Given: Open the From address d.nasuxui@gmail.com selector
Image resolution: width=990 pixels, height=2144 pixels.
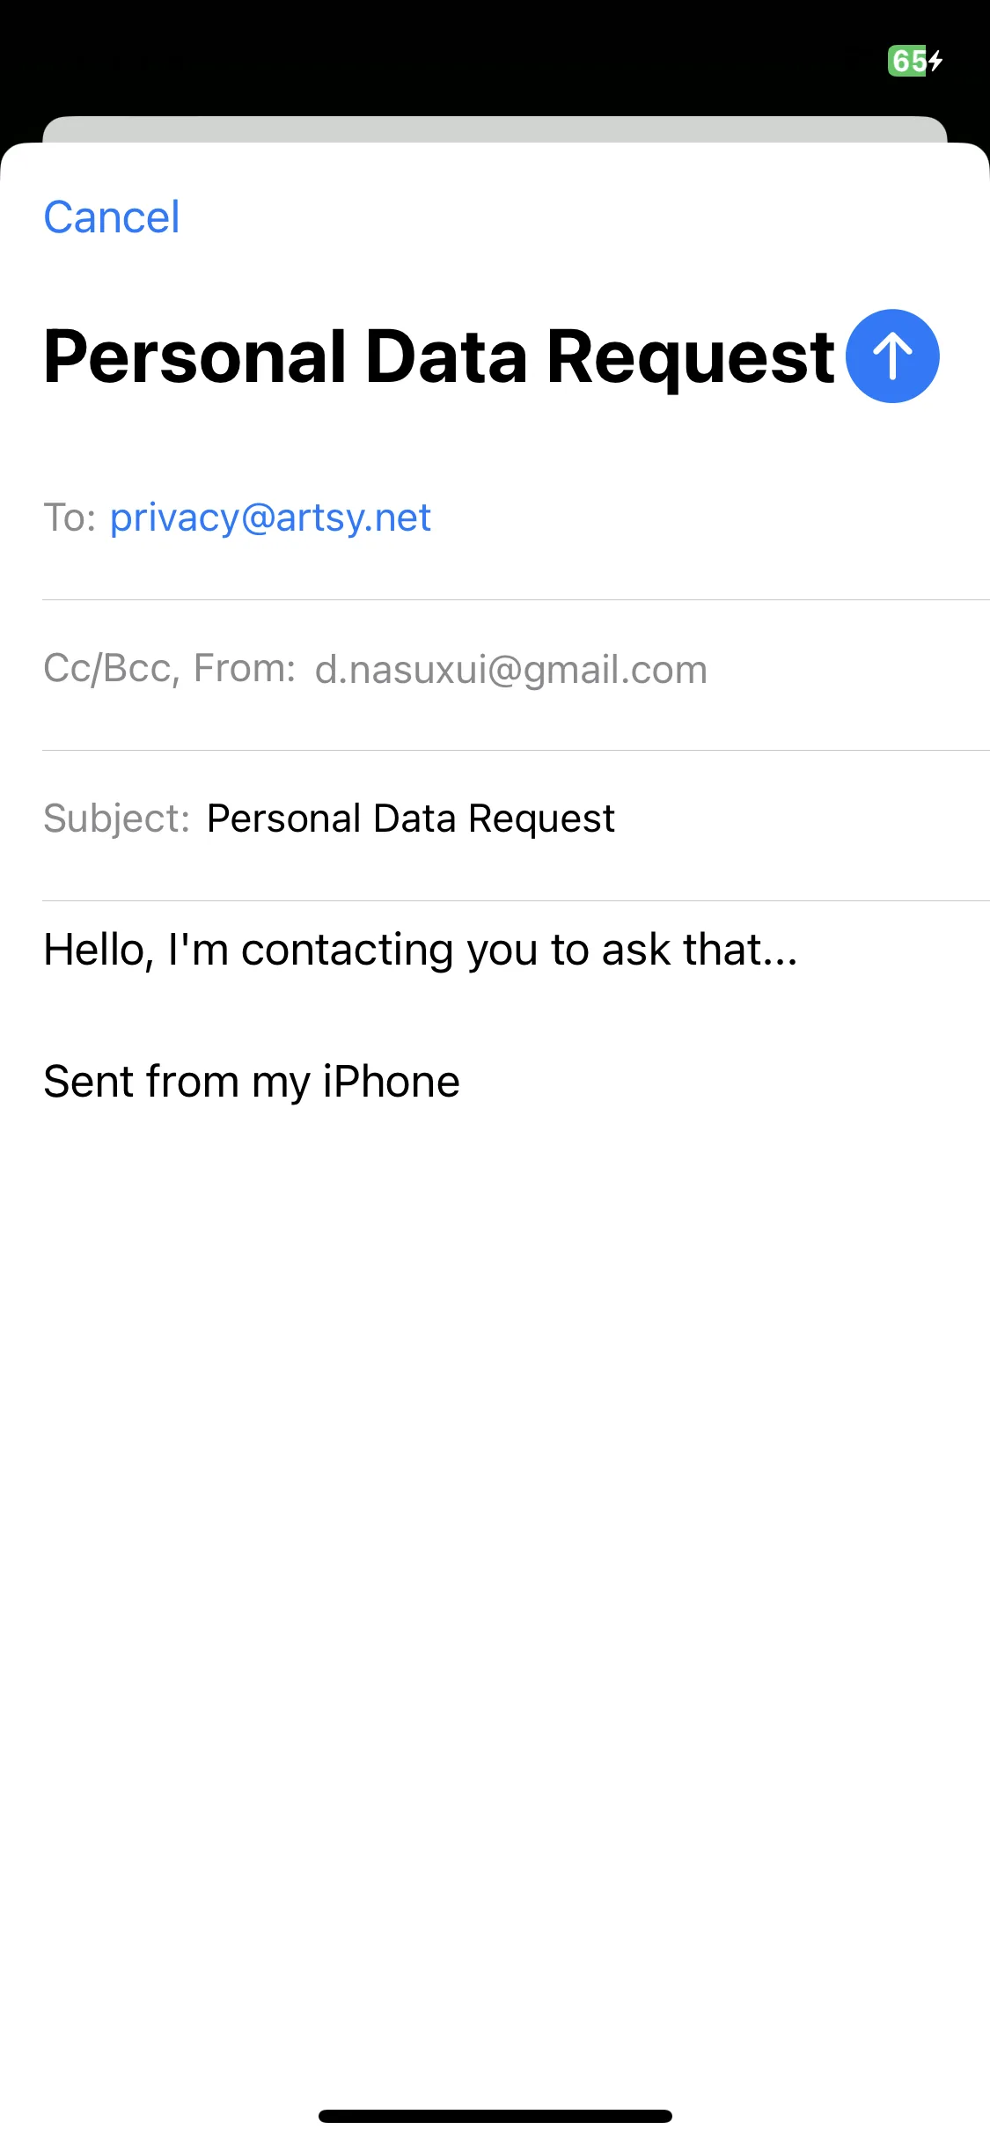Looking at the screenshot, I should tap(511, 670).
